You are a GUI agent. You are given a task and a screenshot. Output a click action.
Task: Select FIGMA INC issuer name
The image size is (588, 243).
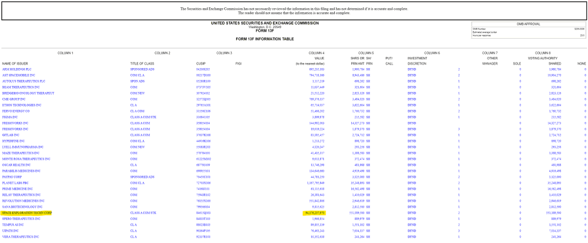pyautogui.click(x=11, y=117)
